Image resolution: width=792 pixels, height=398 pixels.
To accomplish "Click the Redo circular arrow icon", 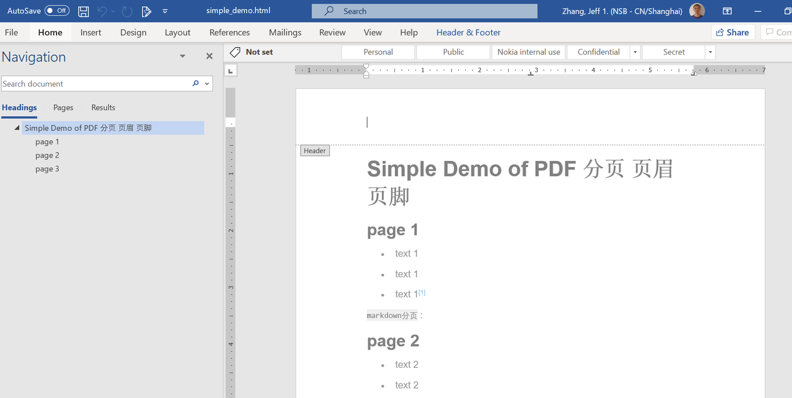I will (x=127, y=11).
